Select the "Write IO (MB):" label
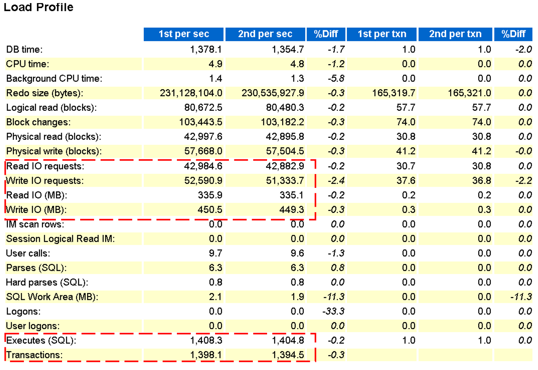The image size is (538, 370). pos(36,210)
